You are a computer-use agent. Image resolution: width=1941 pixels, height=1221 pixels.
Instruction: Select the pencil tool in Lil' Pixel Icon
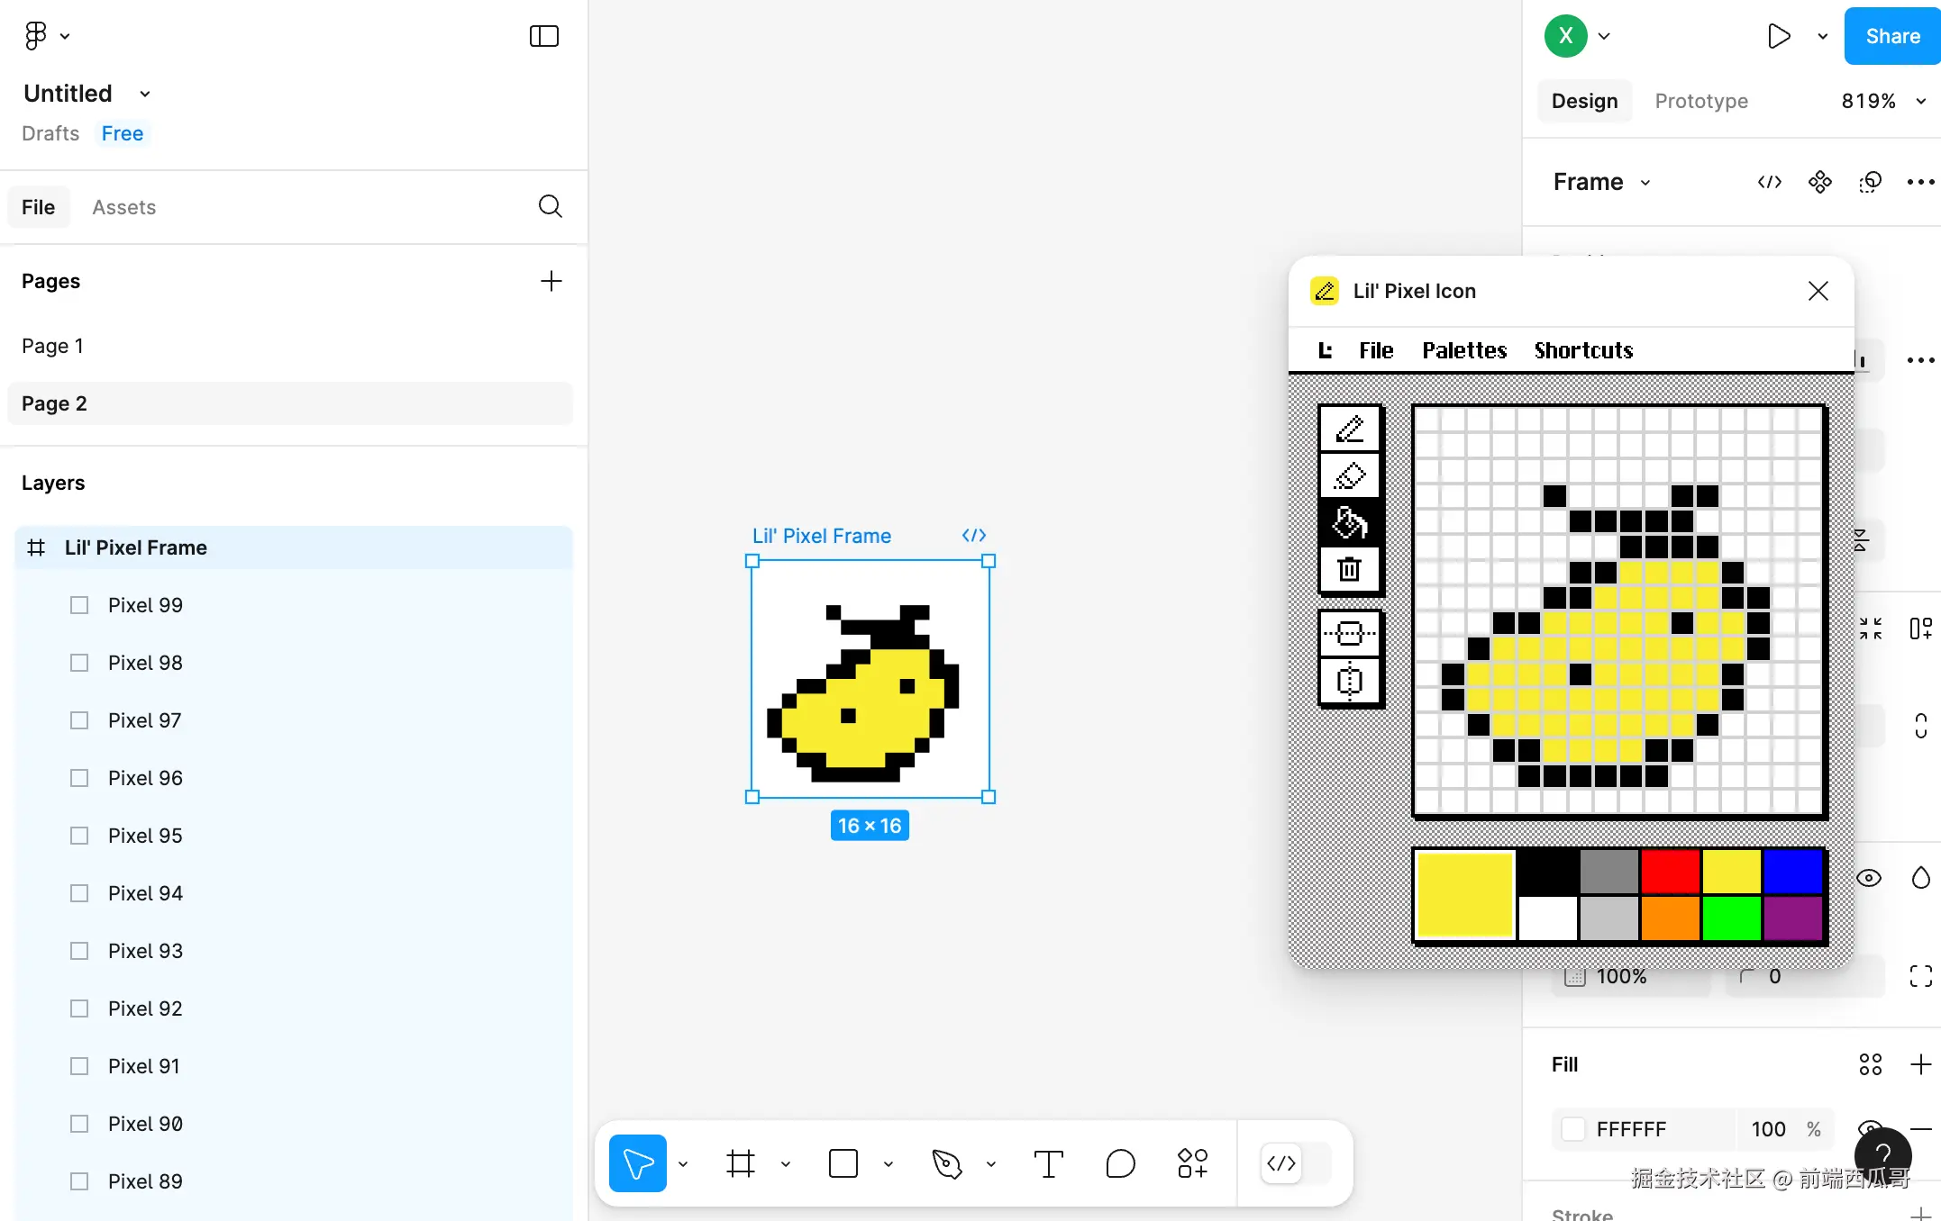(x=1349, y=430)
